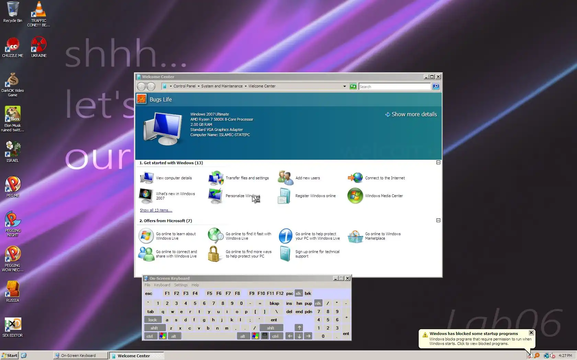Viewport: 577px width, 360px height.
Task: Collapse the Get started with Windows section
Action: [x=438, y=163]
